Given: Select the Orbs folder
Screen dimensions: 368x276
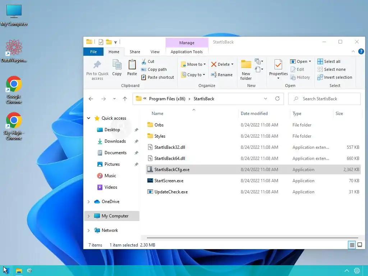Looking at the screenshot, I should [x=253, y=125].
